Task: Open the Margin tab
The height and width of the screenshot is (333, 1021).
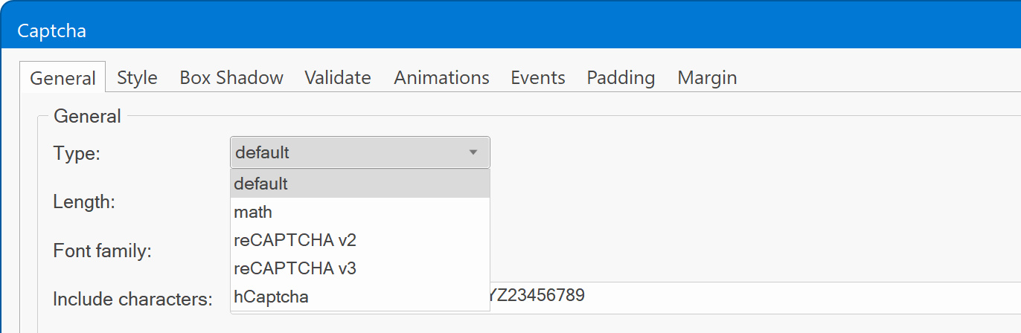Action: [707, 78]
